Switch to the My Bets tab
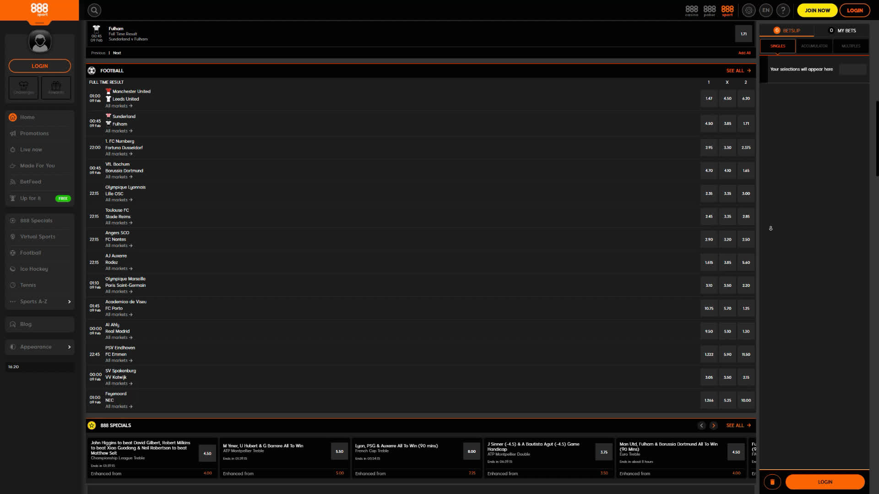Viewport: 879px width, 494px height. coord(842,31)
